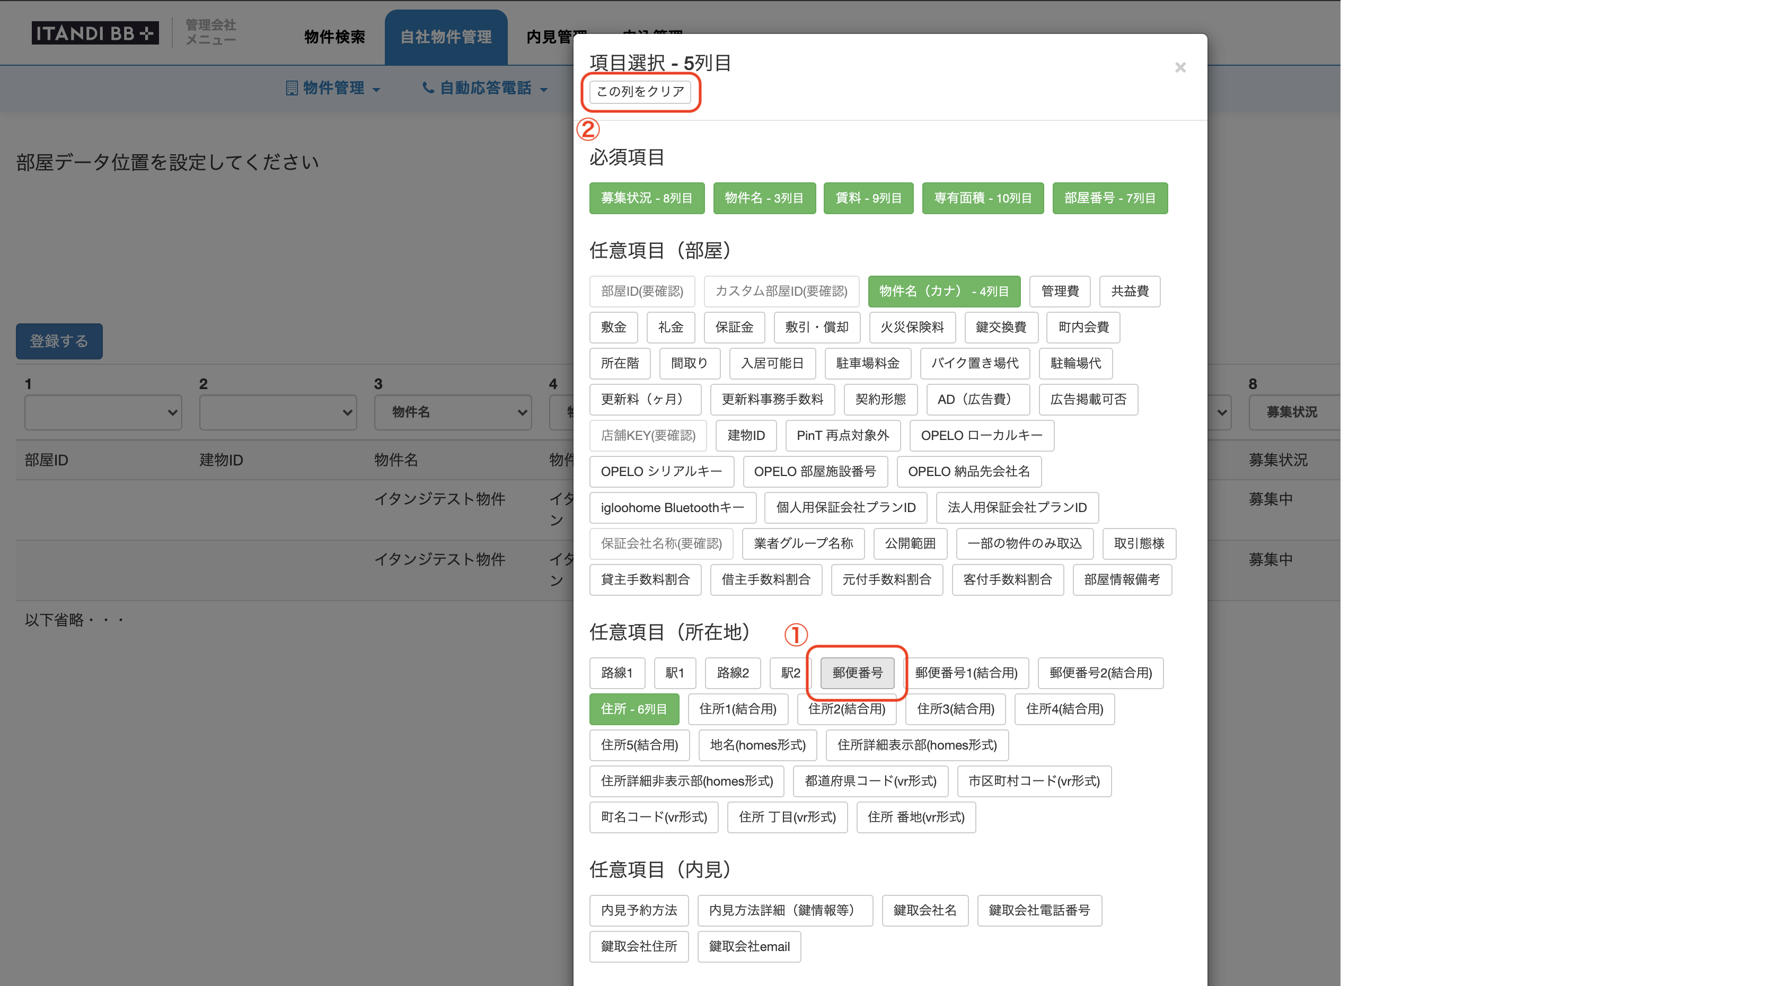Choose the 業者グループ名称 item
Image resolution: width=1781 pixels, height=986 pixels.
click(804, 543)
